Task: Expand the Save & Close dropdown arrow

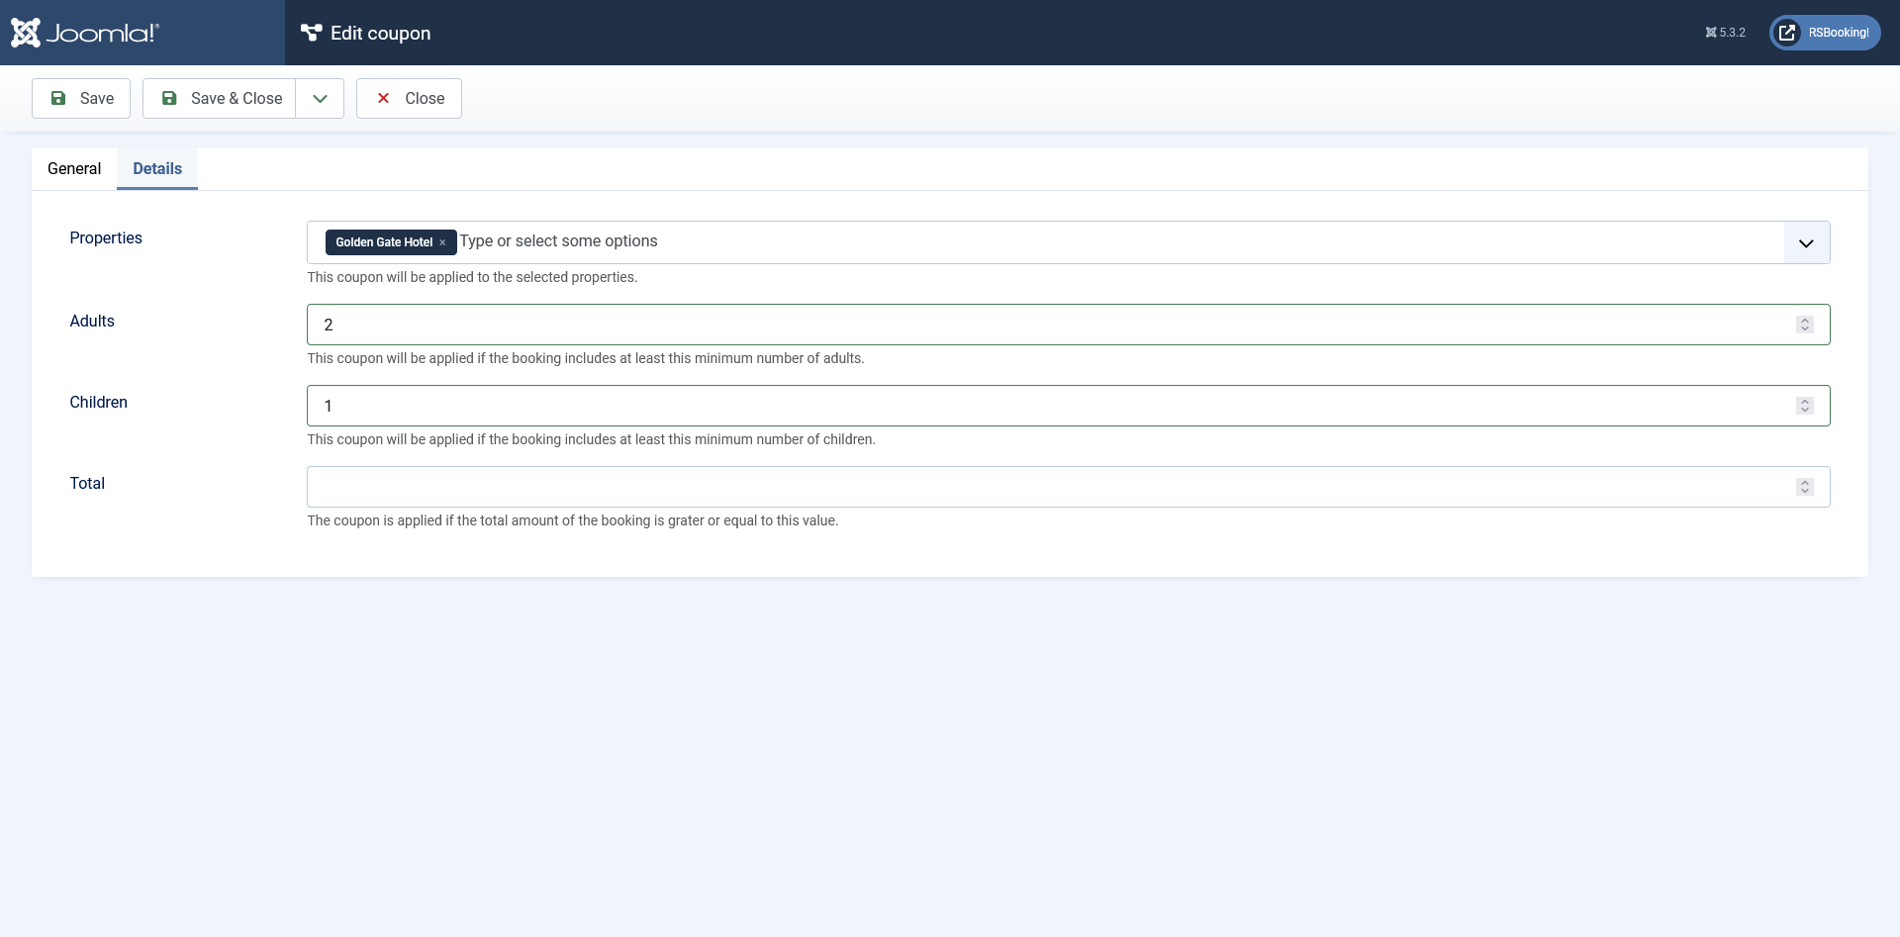Action: [320, 98]
